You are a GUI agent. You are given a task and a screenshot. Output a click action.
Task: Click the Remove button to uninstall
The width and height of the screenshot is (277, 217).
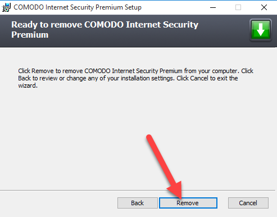(188, 203)
